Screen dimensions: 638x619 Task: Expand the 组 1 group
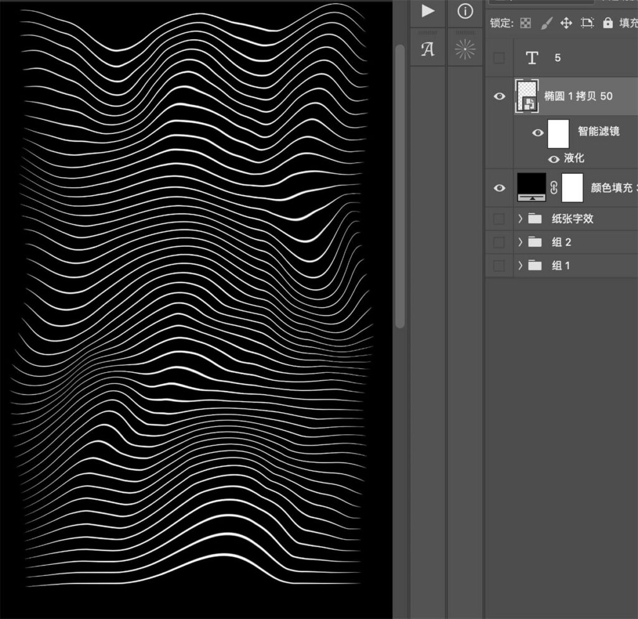click(520, 266)
